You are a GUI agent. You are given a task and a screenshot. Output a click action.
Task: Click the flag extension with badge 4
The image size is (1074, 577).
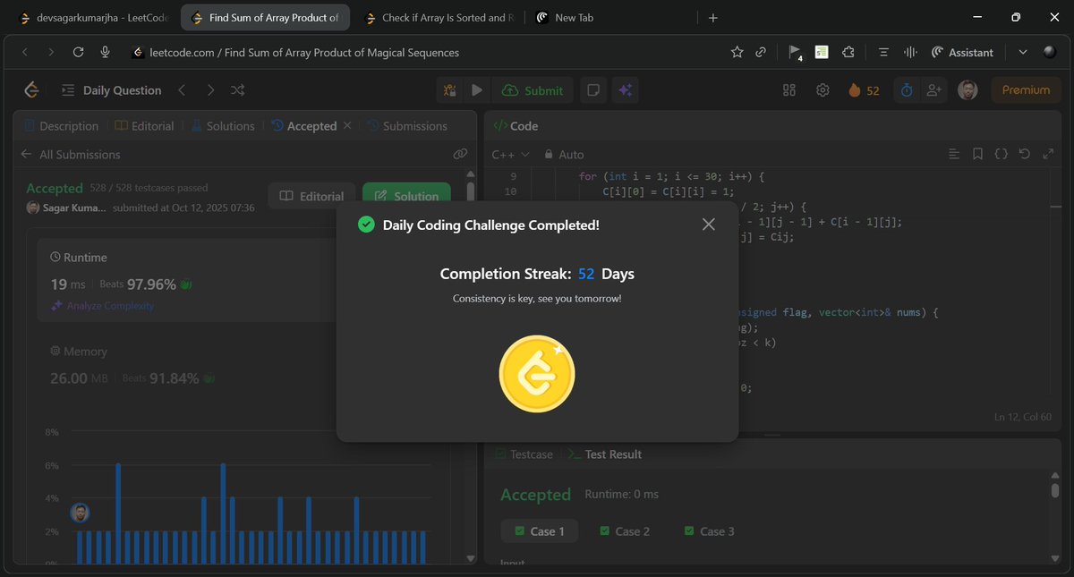[x=795, y=54]
